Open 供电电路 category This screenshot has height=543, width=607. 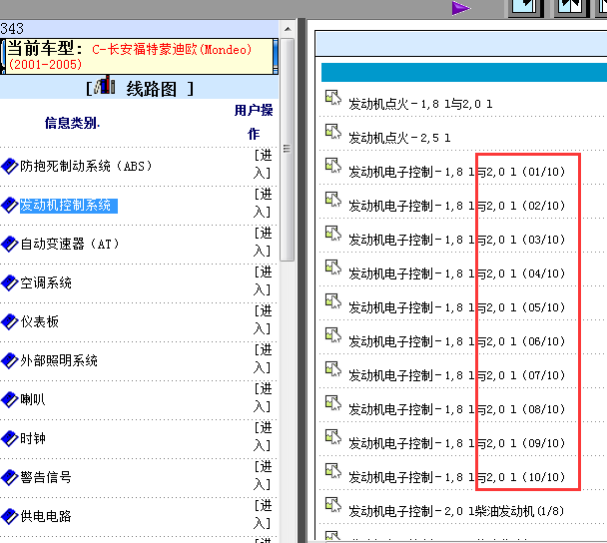(x=46, y=516)
